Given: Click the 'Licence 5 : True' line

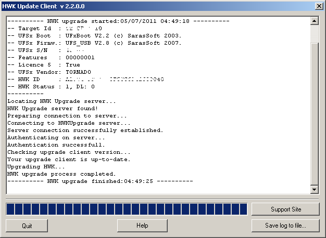Looking at the screenshot, I should point(44,65).
